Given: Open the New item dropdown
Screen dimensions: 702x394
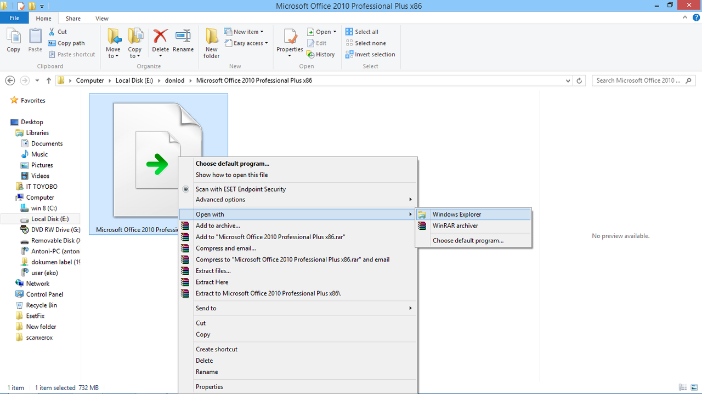Looking at the screenshot, I should point(244,32).
